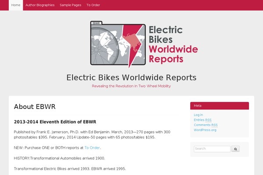Screen dimensions: 263x175
Task: Click the About EBWR heading
Action: 35,107
